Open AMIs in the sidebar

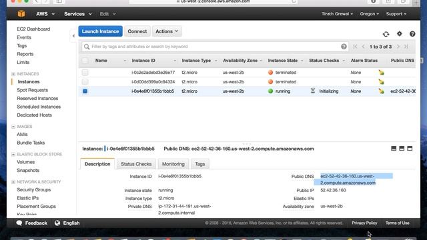[x=22, y=135]
